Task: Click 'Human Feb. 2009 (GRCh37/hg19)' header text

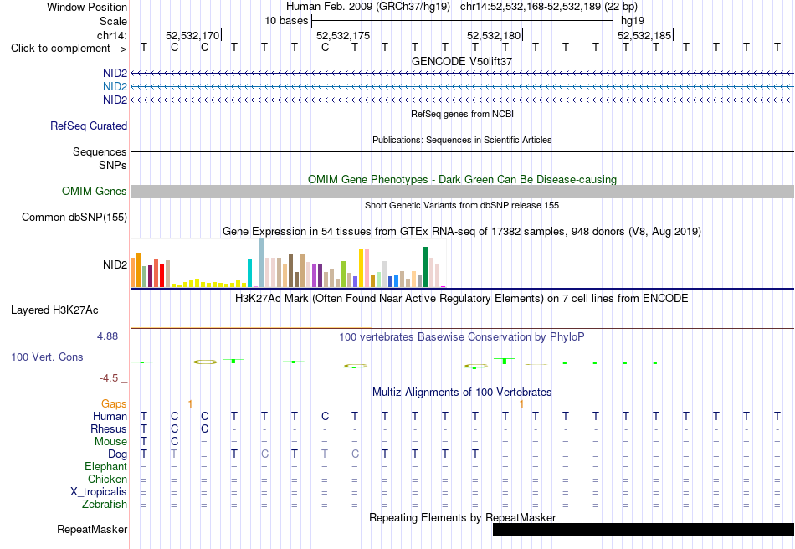Action: point(368,7)
